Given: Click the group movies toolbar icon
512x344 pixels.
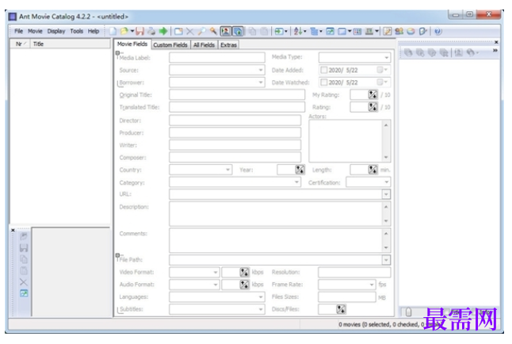Looking at the screenshot, I should pyautogui.click(x=314, y=32).
